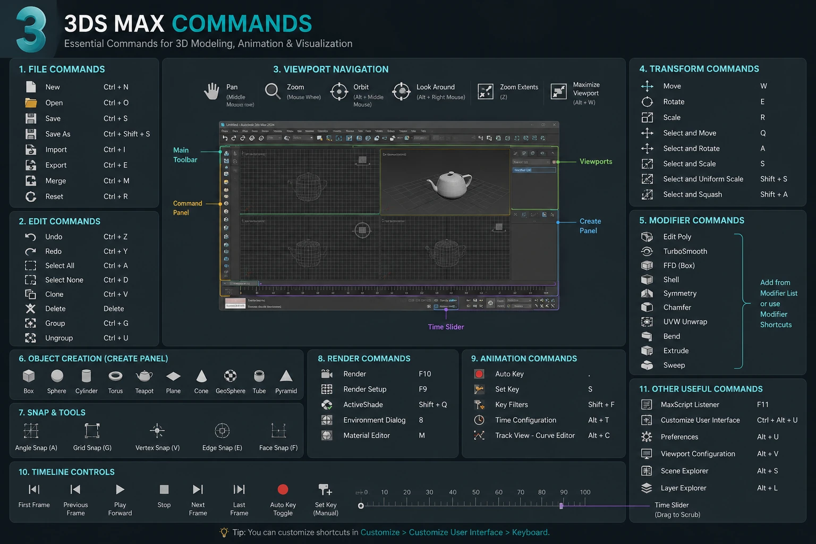Screen dimensions: 816x544
Task: Click the Play Forward control
Action: (x=120, y=489)
